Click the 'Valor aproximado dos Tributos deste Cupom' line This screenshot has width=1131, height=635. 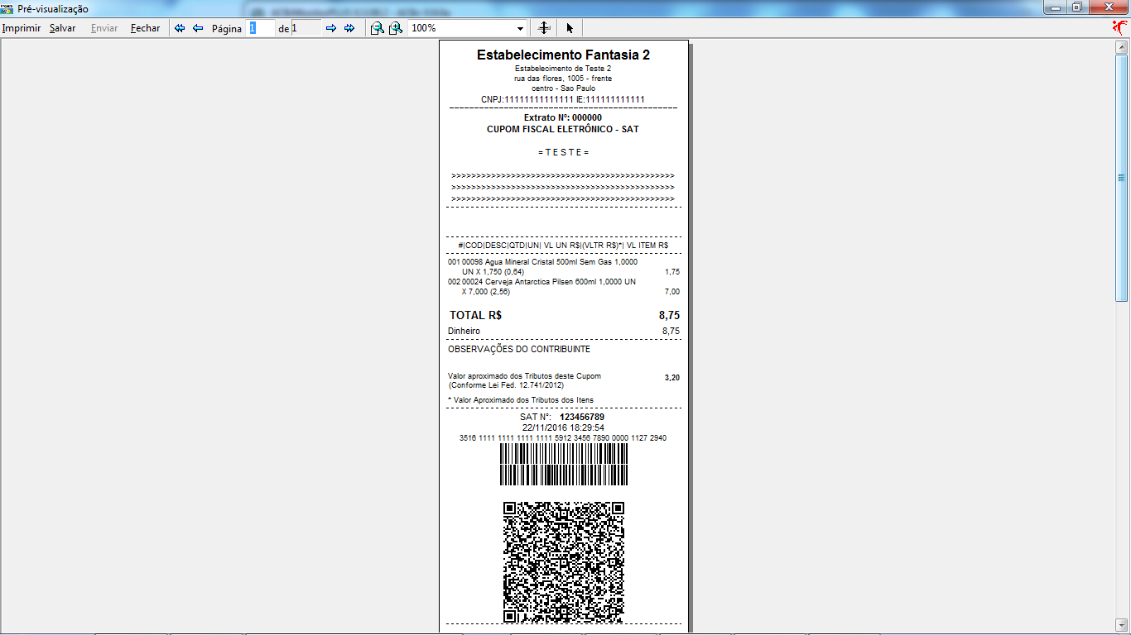click(x=524, y=376)
